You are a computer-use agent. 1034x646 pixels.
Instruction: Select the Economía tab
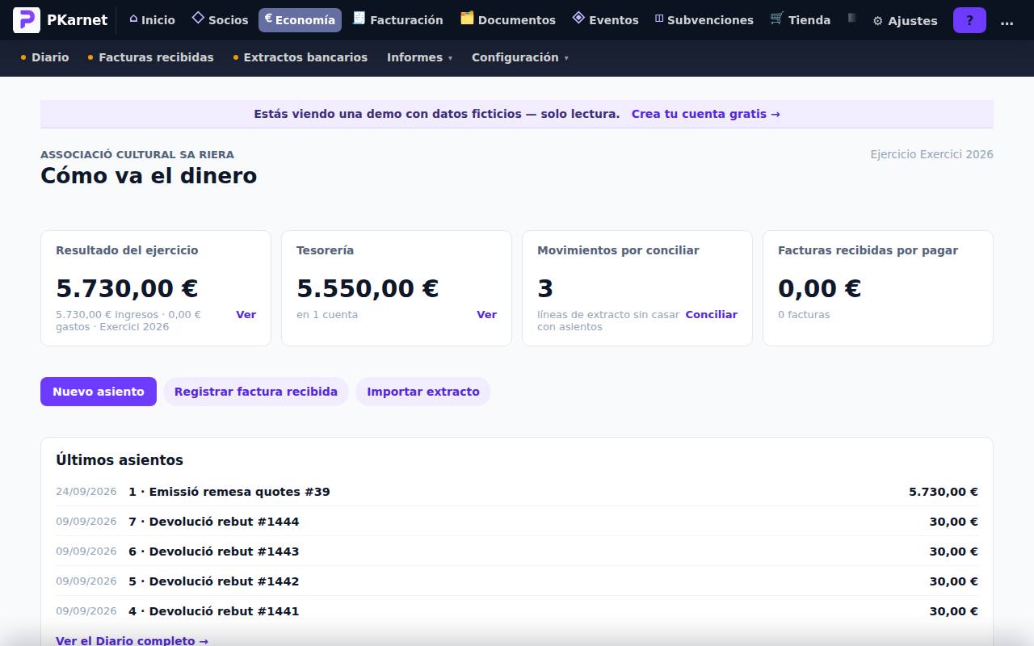tap(300, 20)
